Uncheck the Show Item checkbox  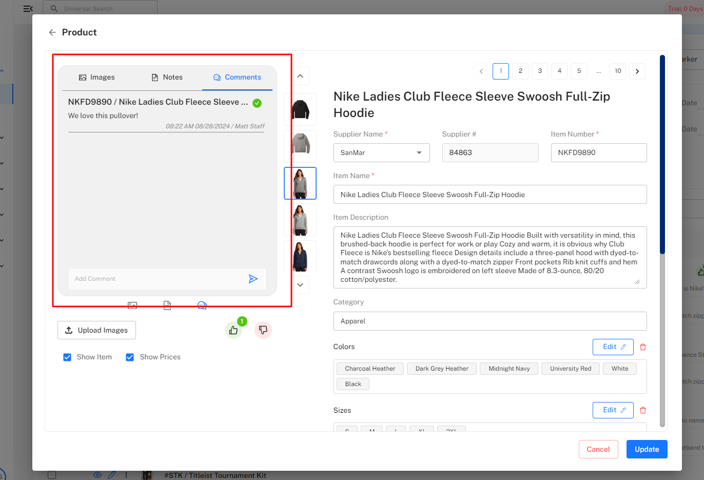(67, 357)
